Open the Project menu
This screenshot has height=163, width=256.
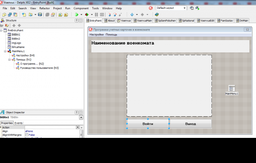pyautogui.click(x=57, y=8)
